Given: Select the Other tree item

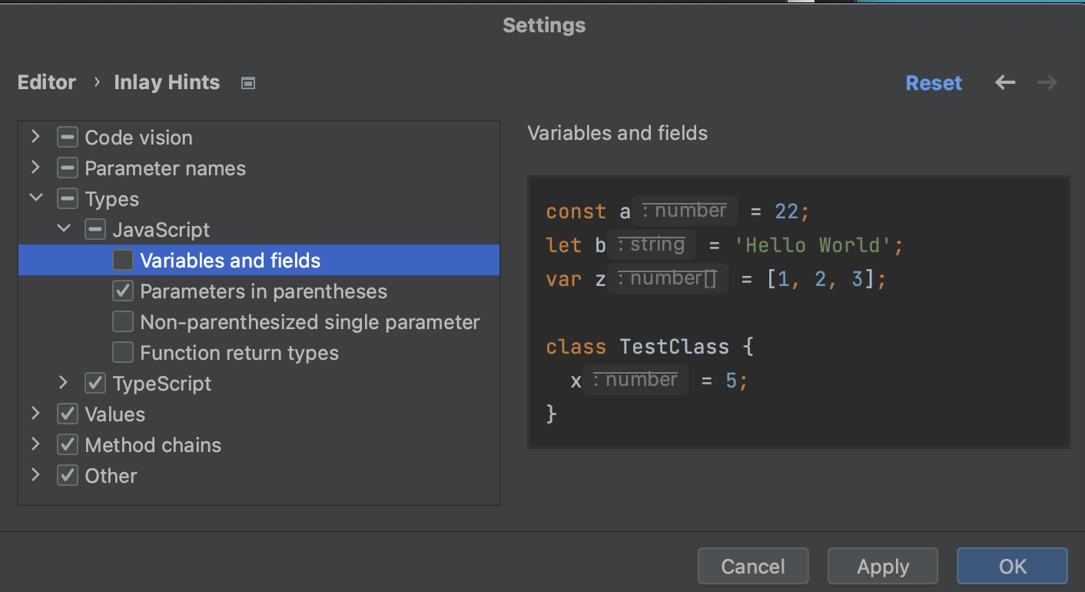Looking at the screenshot, I should tap(111, 475).
